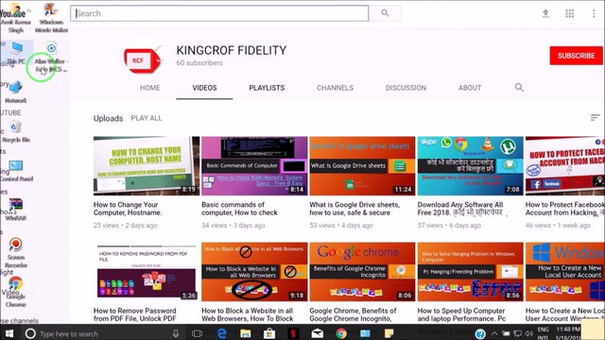Launch Microsoft Edge from the taskbar
The image size is (605, 340).
221,333
